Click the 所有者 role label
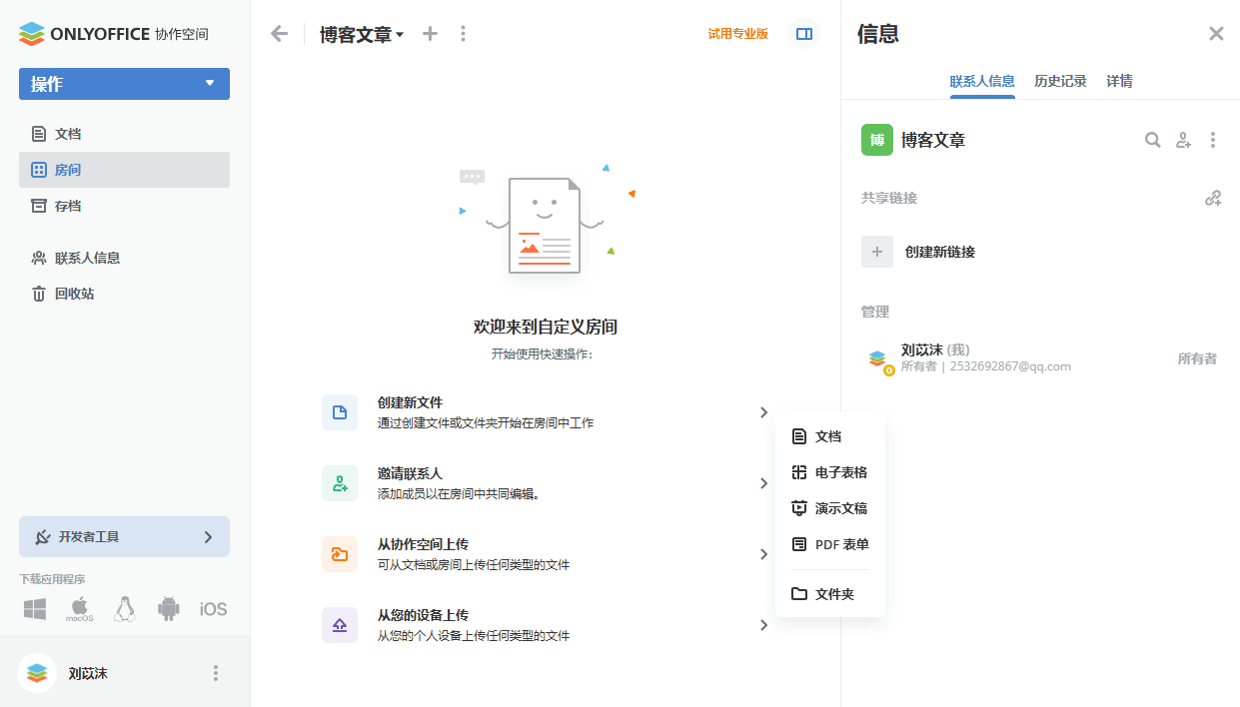Screen dimensions: 1240x707 [x=1197, y=358]
